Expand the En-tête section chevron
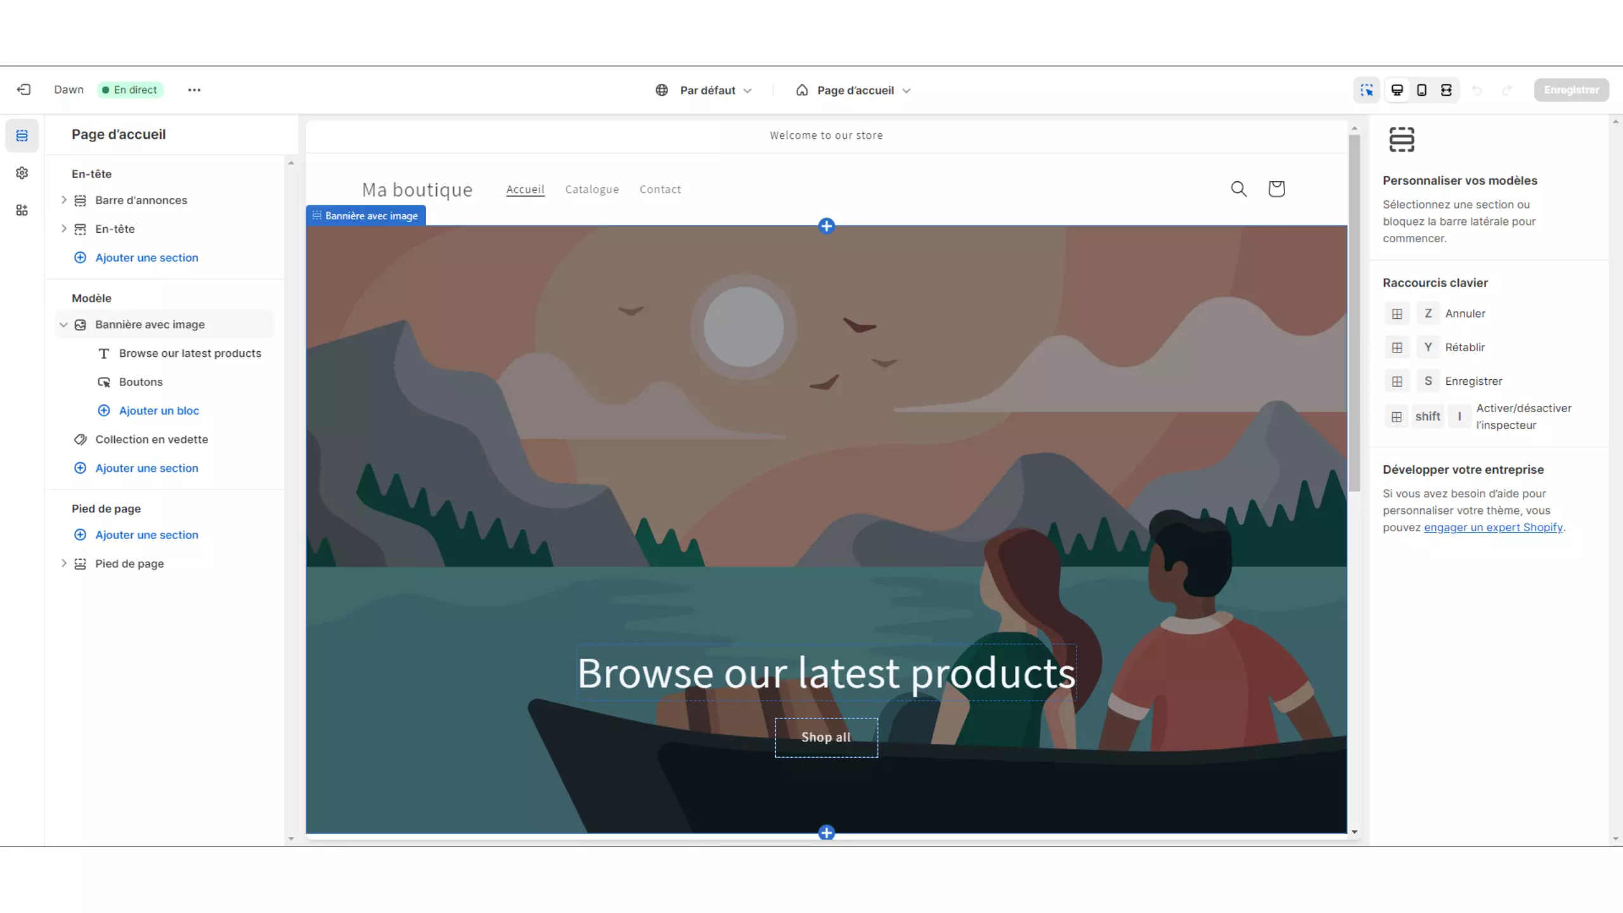Screen dimensions: 1623x913 tap(63, 228)
